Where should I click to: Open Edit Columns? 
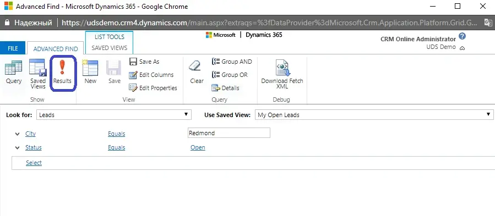click(x=151, y=75)
